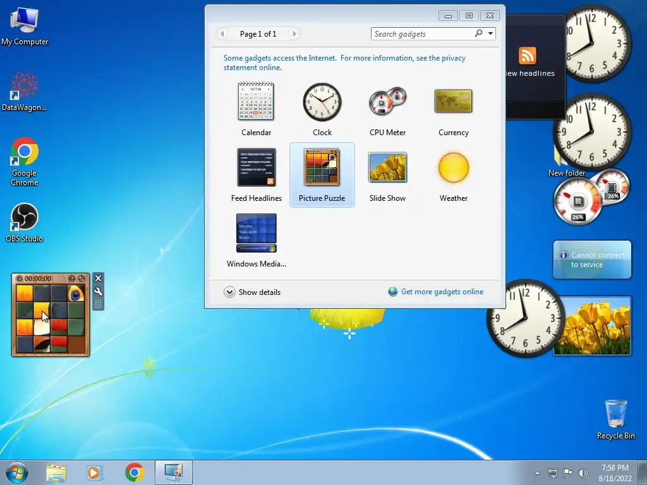This screenshot has height=485, width=647.
Task: Click the clock gadget overlapping New folder
Action: pyautogui.click(x=591, y=131)
